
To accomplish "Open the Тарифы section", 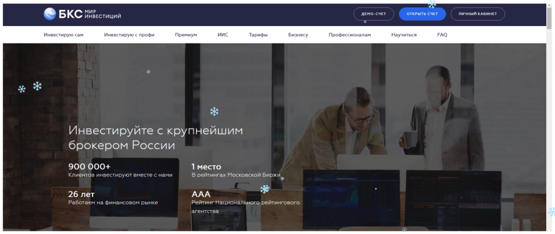I will tap(258, 35).
